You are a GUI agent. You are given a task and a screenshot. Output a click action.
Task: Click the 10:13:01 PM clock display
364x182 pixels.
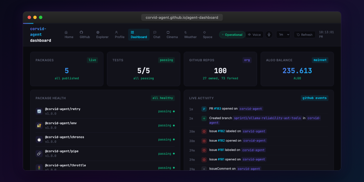pyautogui.click(x=326, y=34)
